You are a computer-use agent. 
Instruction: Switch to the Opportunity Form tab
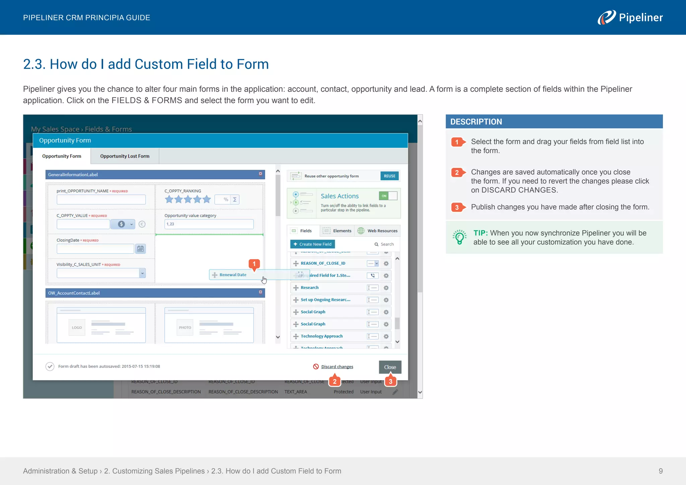tap(62, 156)
